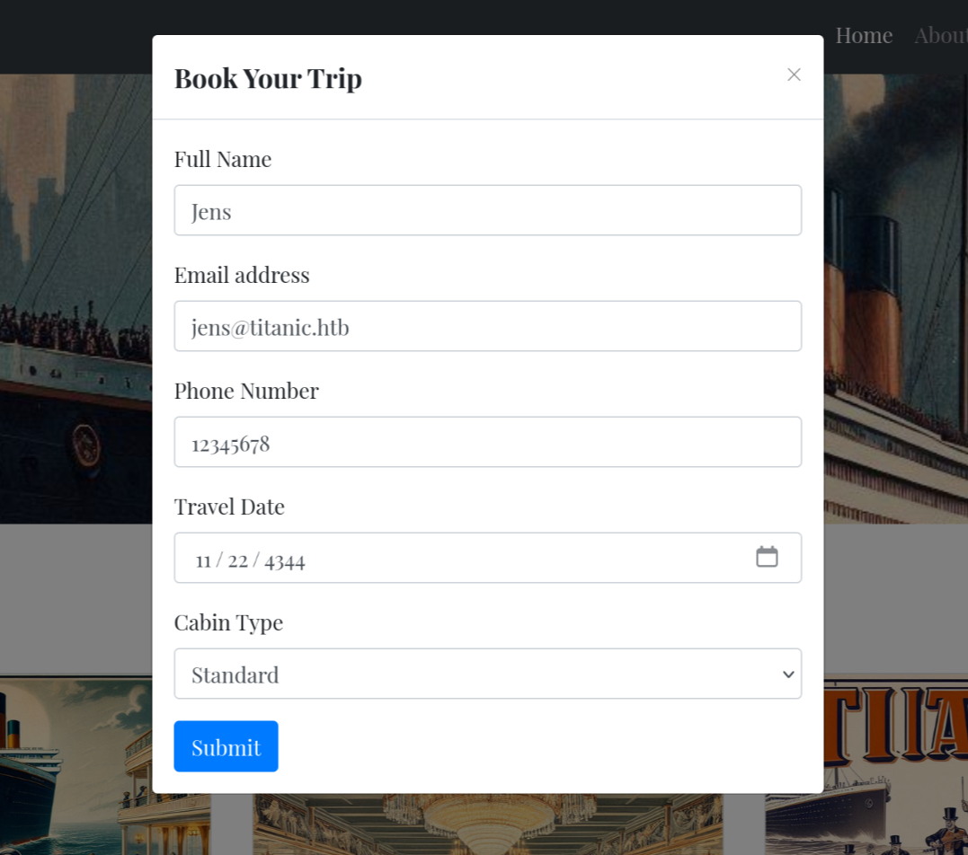Select the year segment showing 4344
Viewport: 968px width, 855px height.
(285, 561)
